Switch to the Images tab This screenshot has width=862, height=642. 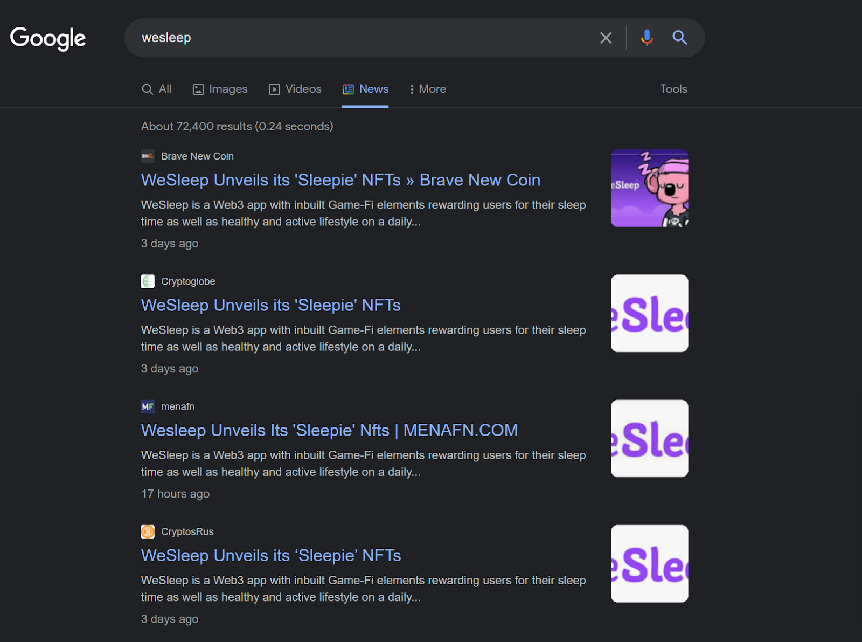[220, 89]
